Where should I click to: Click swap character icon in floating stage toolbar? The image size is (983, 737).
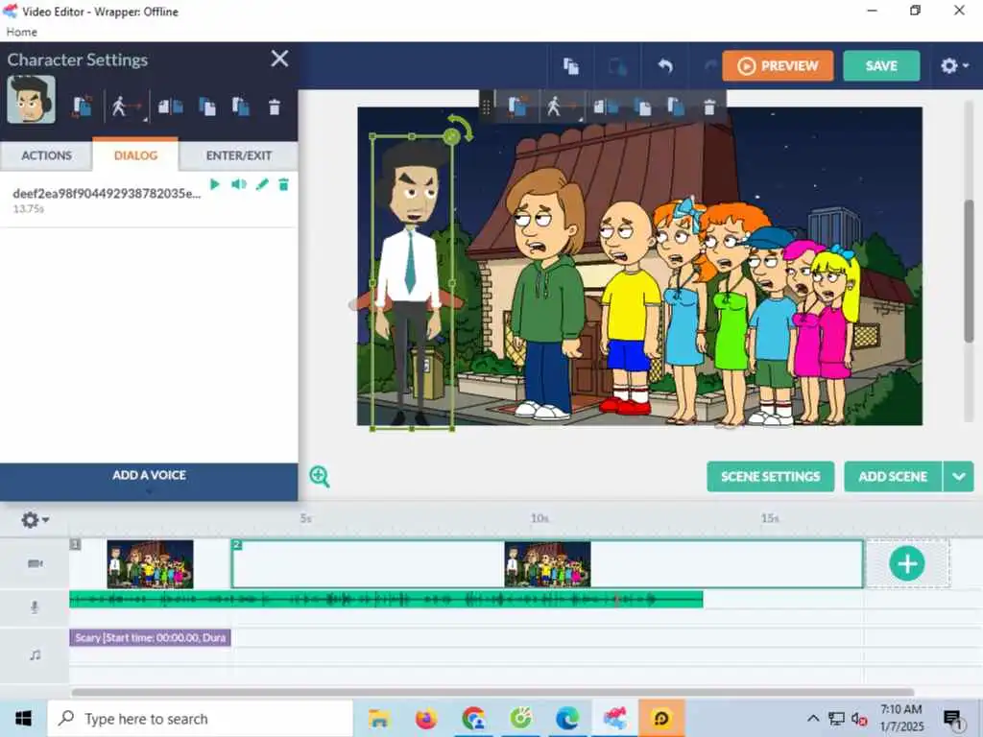coord(517,107)
